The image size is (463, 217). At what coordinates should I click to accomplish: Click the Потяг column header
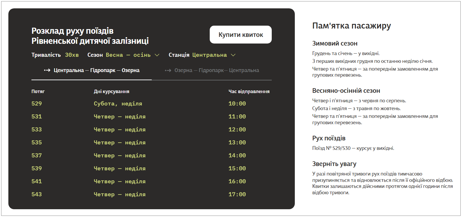pos(38,91)
